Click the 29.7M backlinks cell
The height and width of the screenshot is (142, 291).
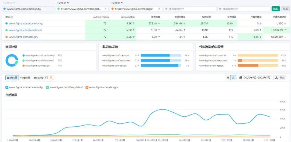tap(204, 23)
